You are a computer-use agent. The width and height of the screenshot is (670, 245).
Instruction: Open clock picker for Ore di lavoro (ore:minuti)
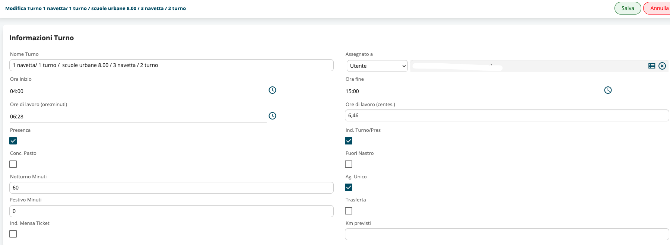273,116
